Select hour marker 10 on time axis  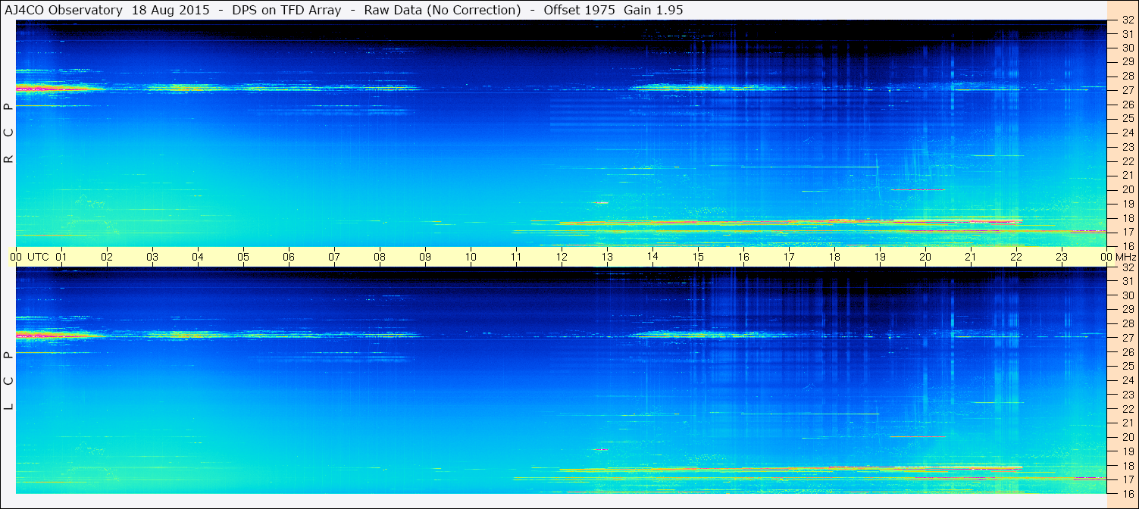pos(471,257)
